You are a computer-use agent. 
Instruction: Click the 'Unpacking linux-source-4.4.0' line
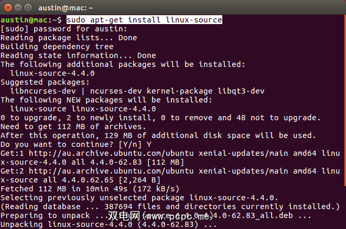(107, 224)
